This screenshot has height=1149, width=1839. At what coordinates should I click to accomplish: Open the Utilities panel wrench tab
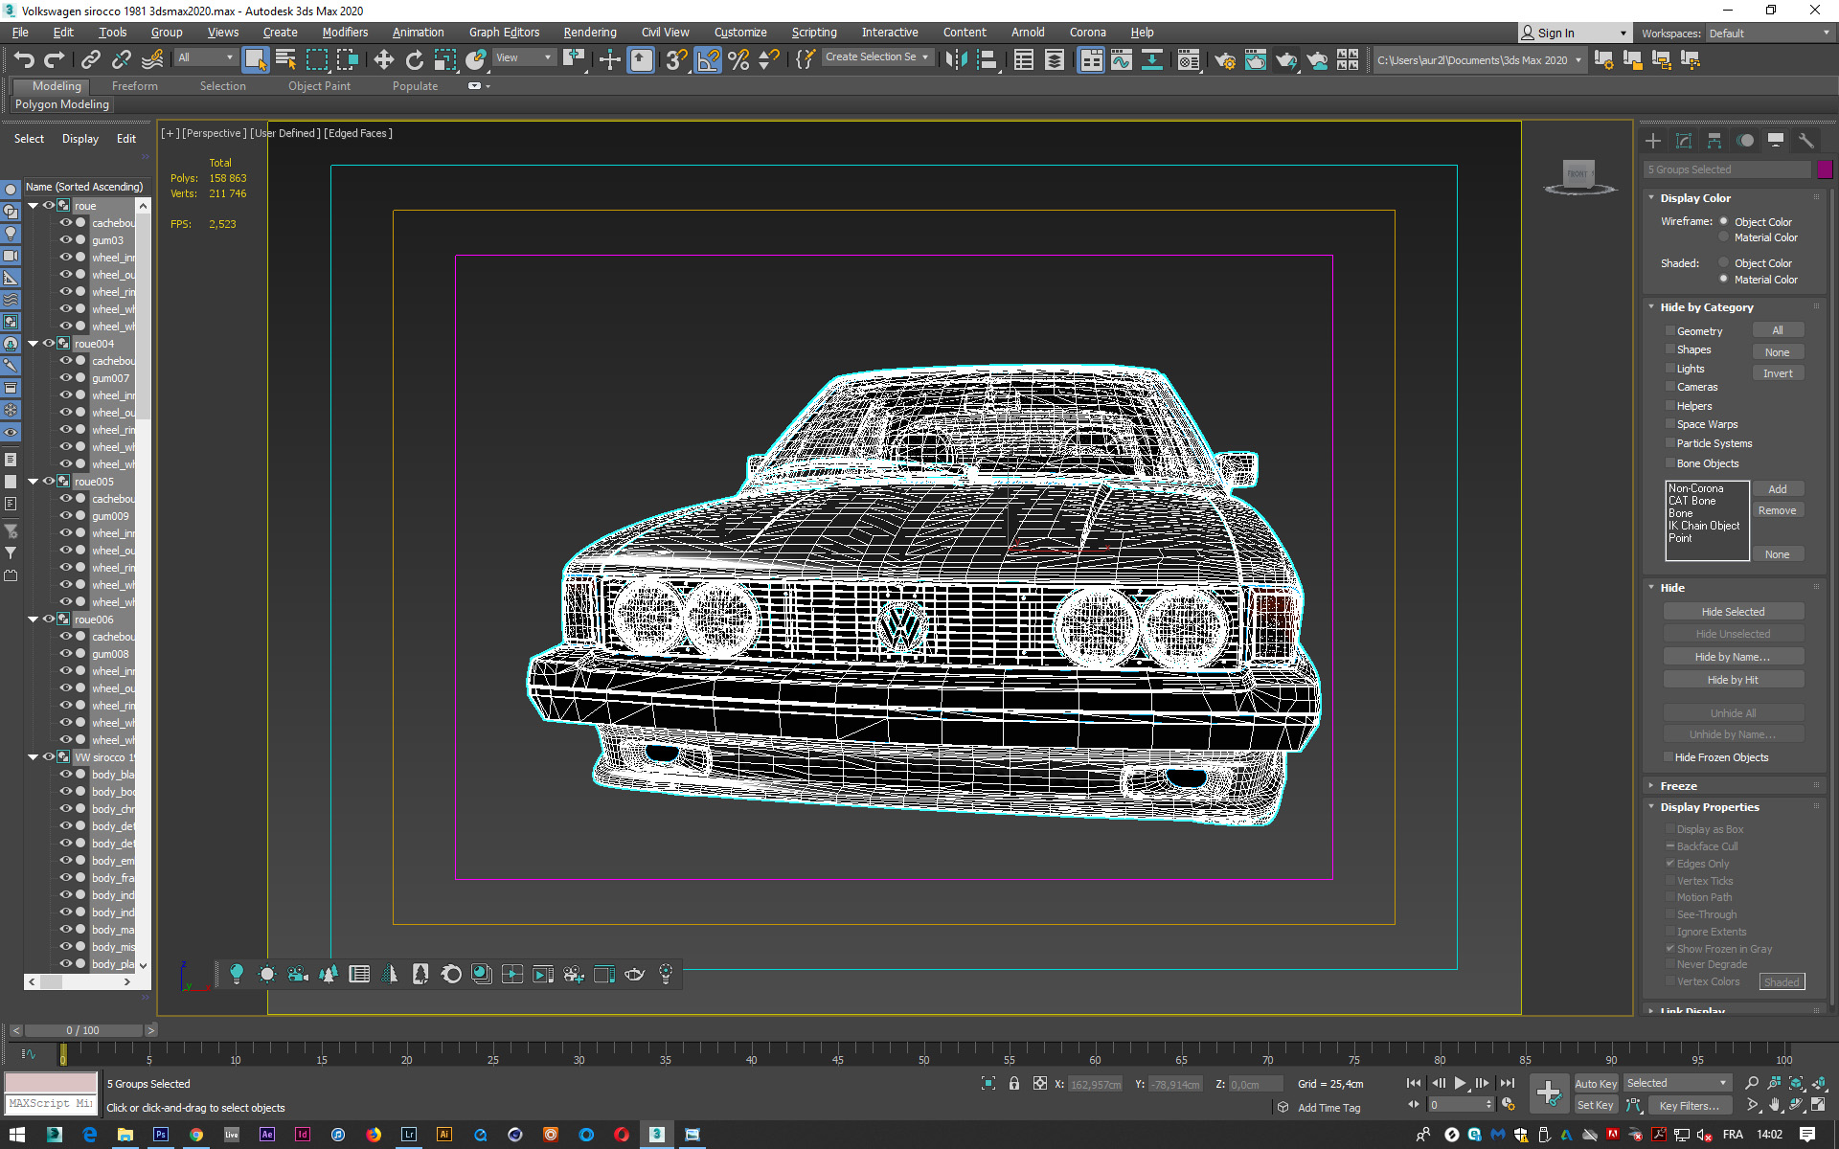tap(1806, 141)
